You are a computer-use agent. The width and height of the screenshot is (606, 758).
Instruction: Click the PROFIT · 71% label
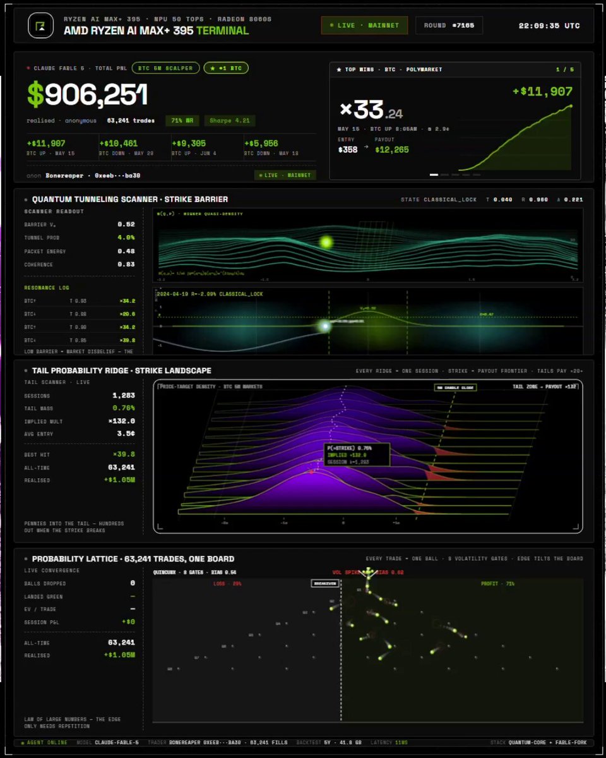pyautogui.click(x=497, y=584)
